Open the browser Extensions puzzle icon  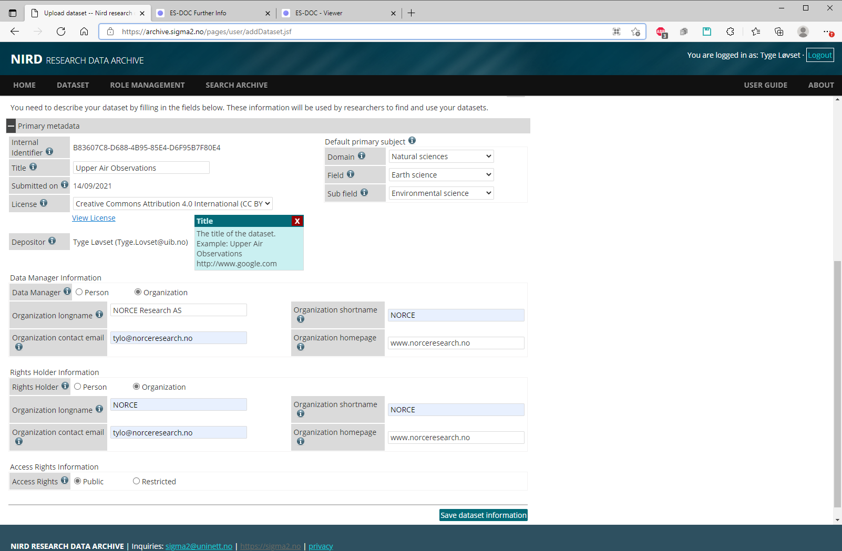[x=730, y=32]
